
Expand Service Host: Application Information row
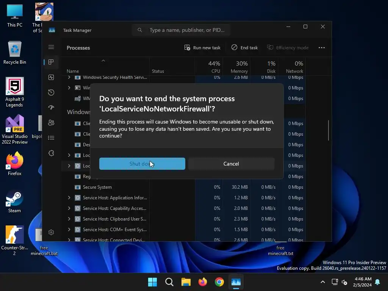69,197
